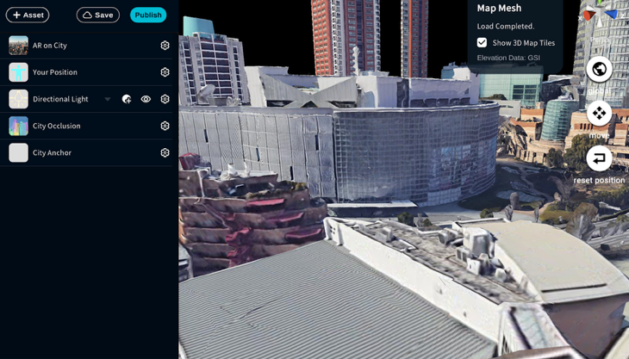Click the City Anchor thumbnail
629x359 pixels.
point(18,152)
